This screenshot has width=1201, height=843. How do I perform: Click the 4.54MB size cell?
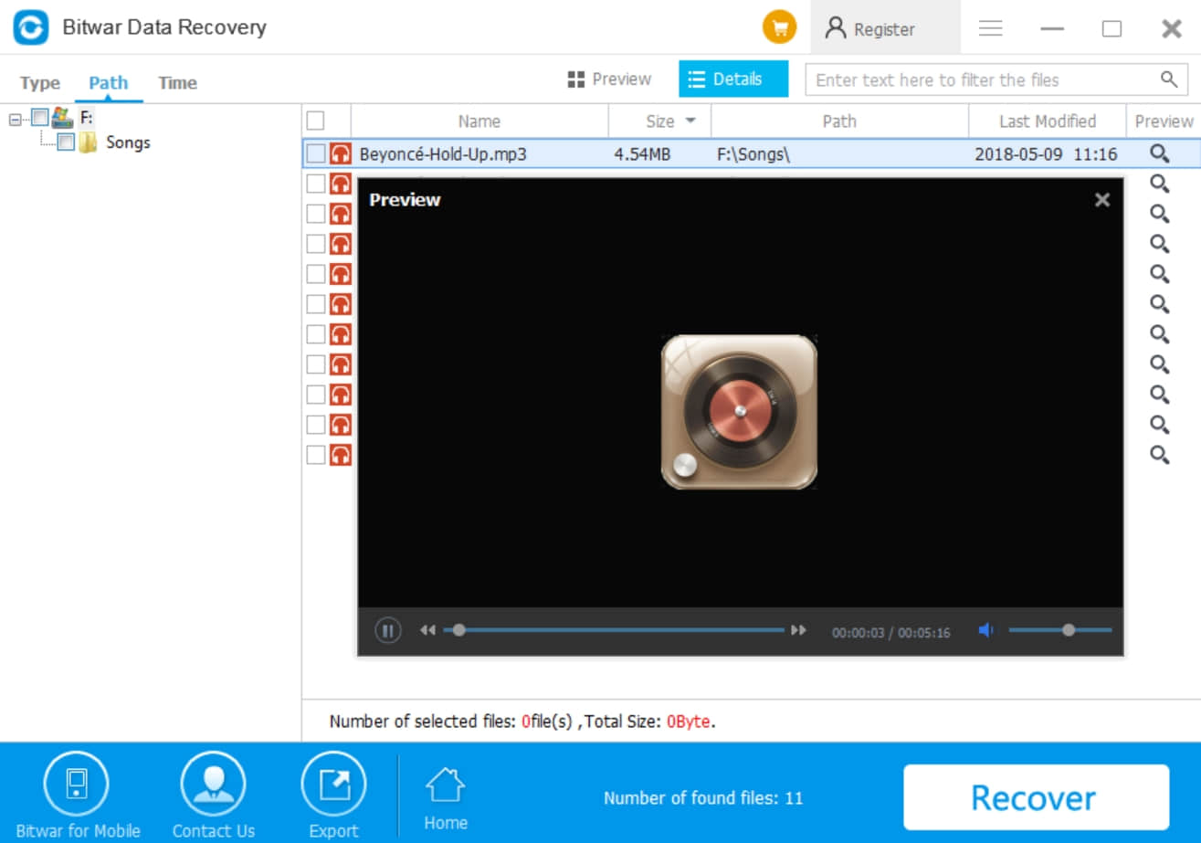642,154
